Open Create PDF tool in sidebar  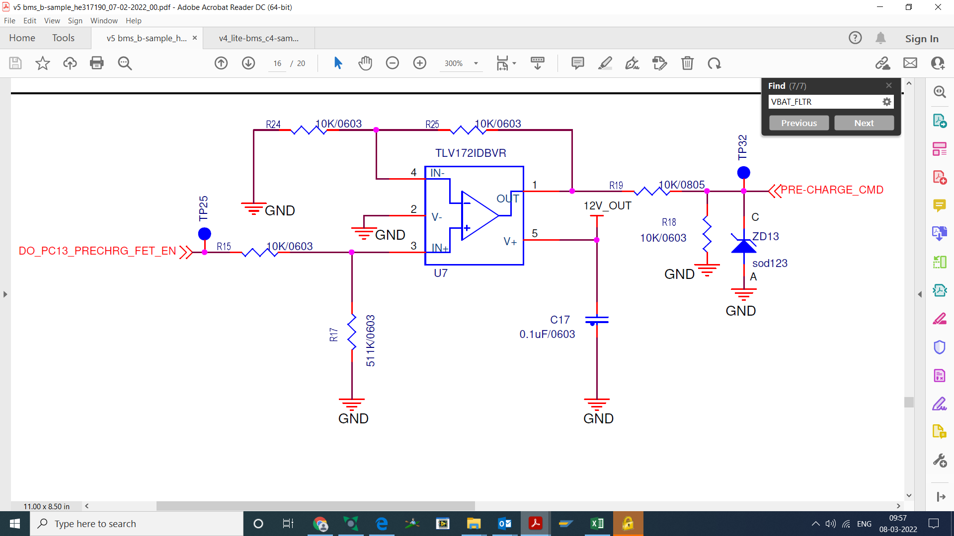pos(940,177)
